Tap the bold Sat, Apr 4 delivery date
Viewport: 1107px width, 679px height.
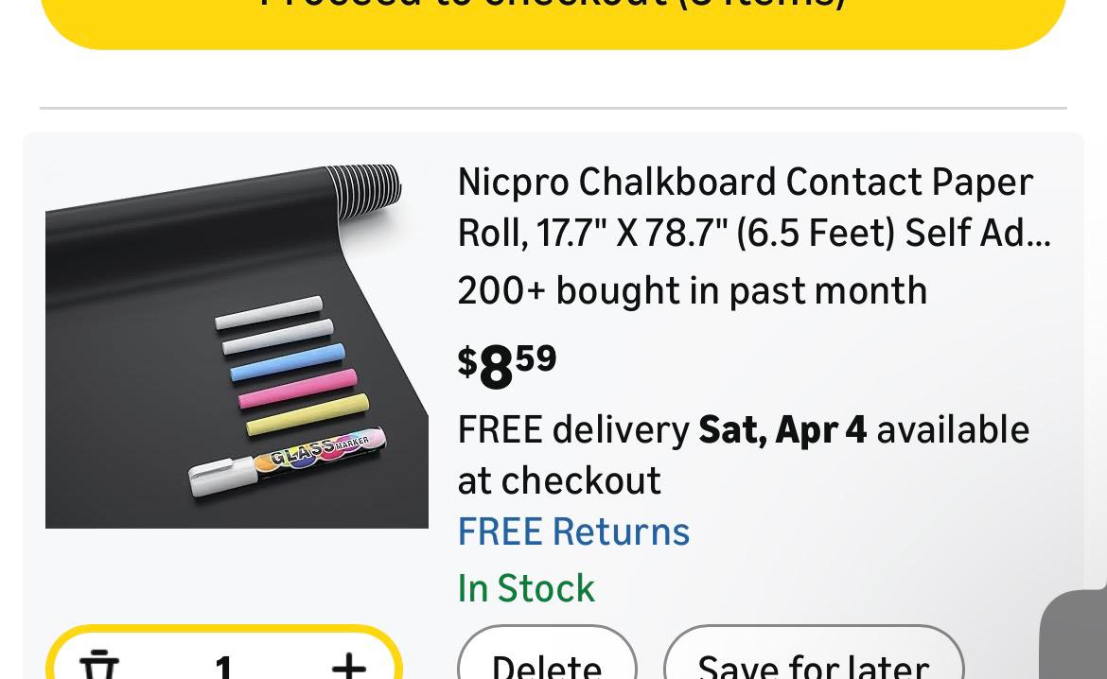point(782,429)
